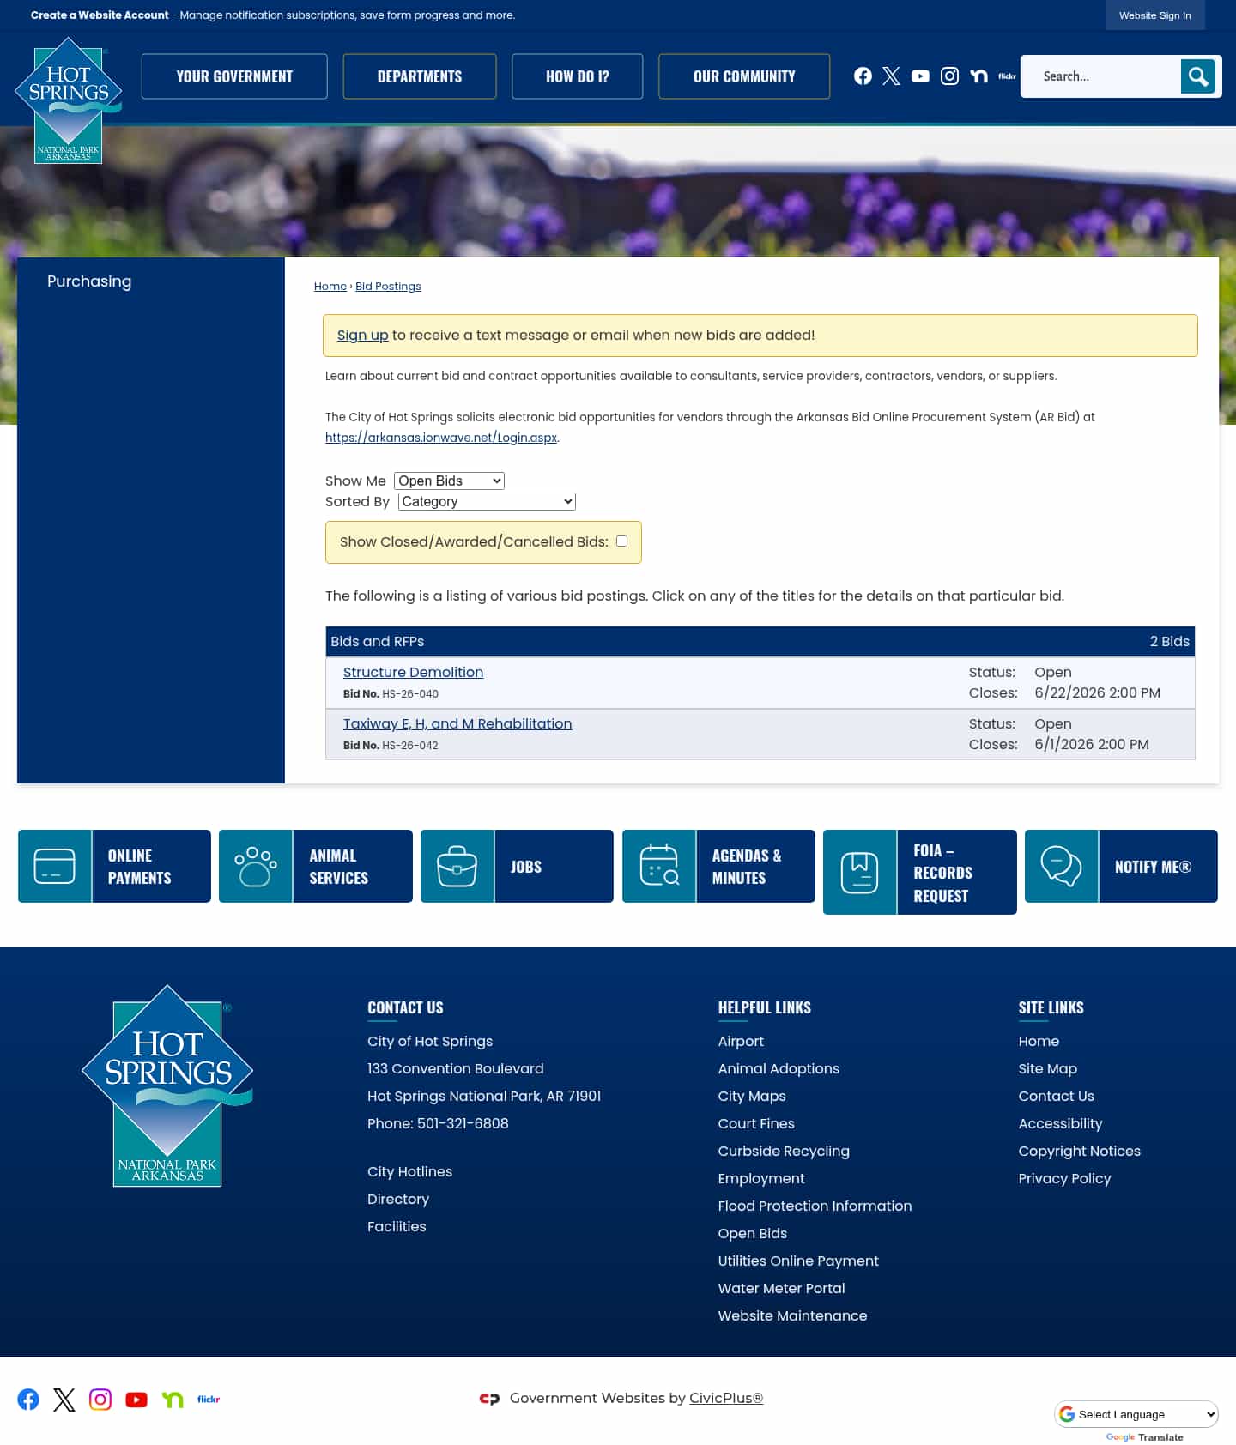The width and height of the screenshot is (1236, 1445).
Task: Open Directory footer link
Action: [x=398, y=1200]
